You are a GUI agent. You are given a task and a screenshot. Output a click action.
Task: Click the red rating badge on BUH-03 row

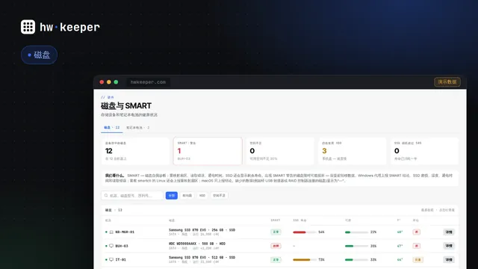point(417,246)
